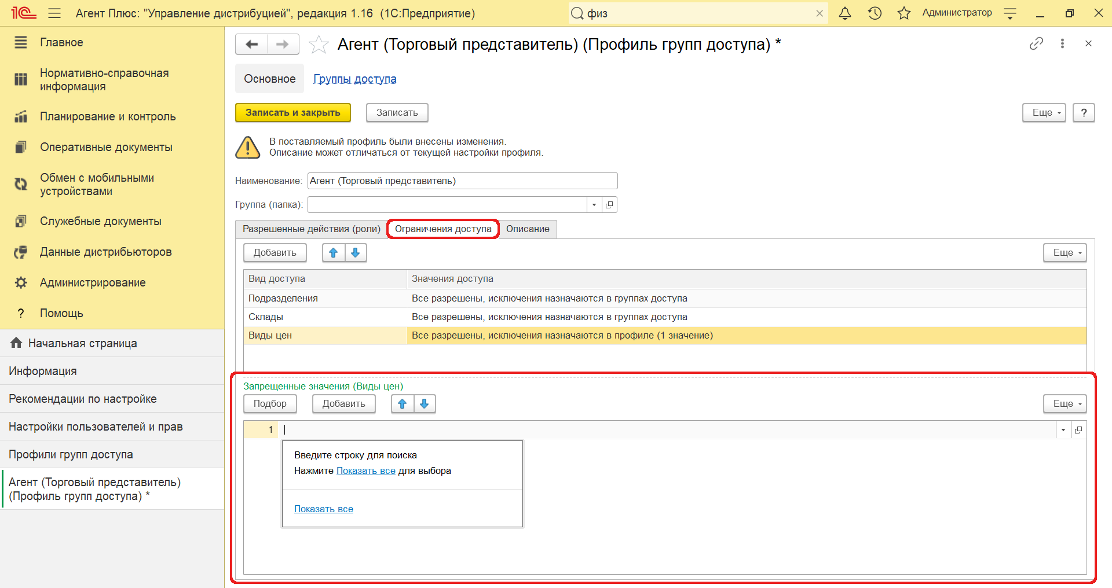1112x588 pixels.
Task: Click Значения доступа column header
Action: coord(747,278)
